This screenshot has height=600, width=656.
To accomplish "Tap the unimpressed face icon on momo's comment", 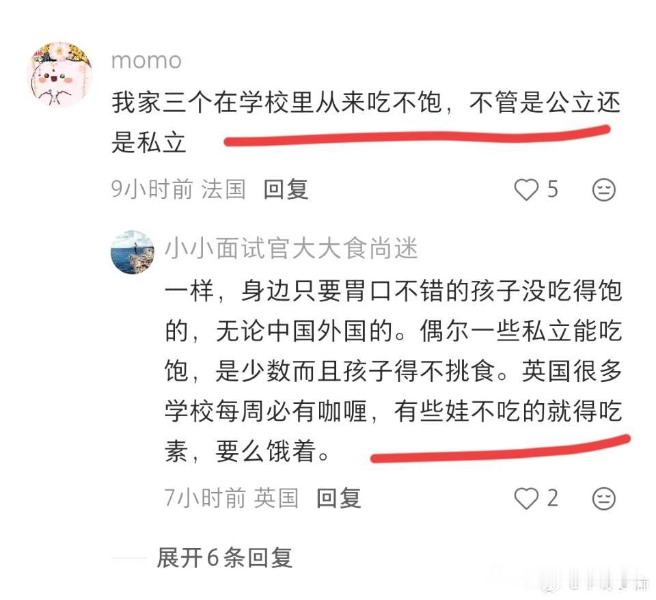I will (x=603, y=190).
